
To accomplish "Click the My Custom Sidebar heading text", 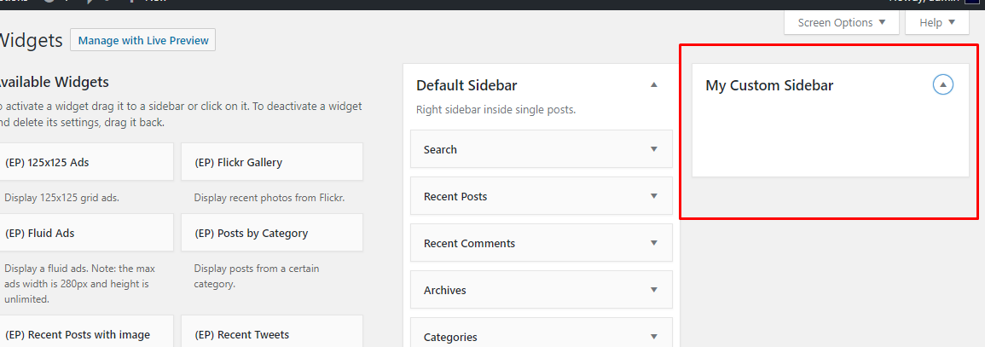I will point(769,85).
